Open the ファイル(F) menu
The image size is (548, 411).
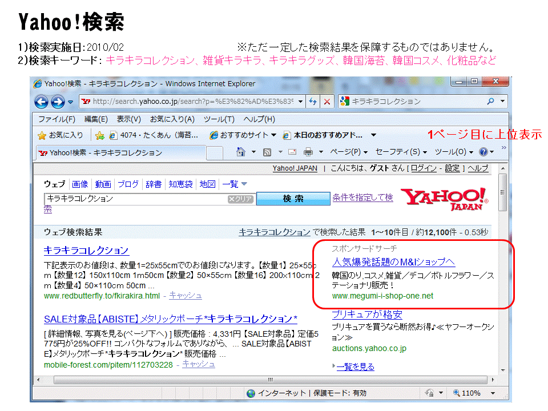[x=57, y=119]
